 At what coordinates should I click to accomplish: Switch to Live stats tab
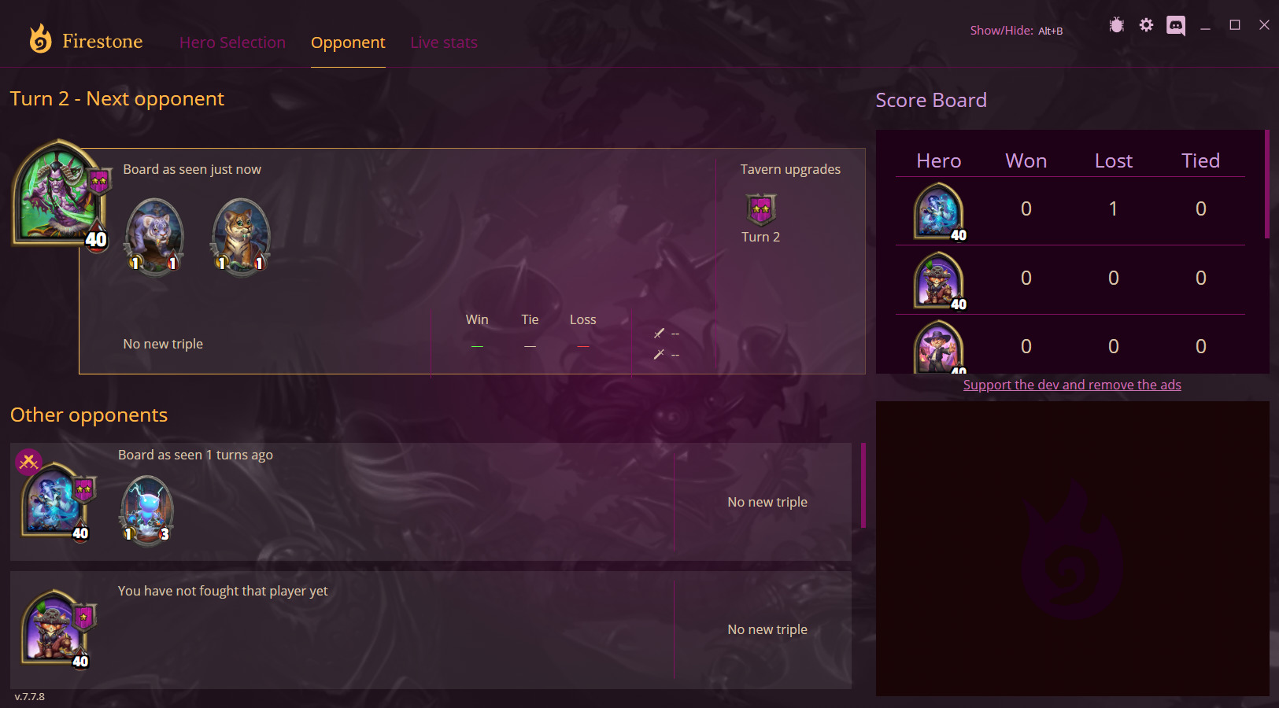pyautogui.click(x=444, y=42)
